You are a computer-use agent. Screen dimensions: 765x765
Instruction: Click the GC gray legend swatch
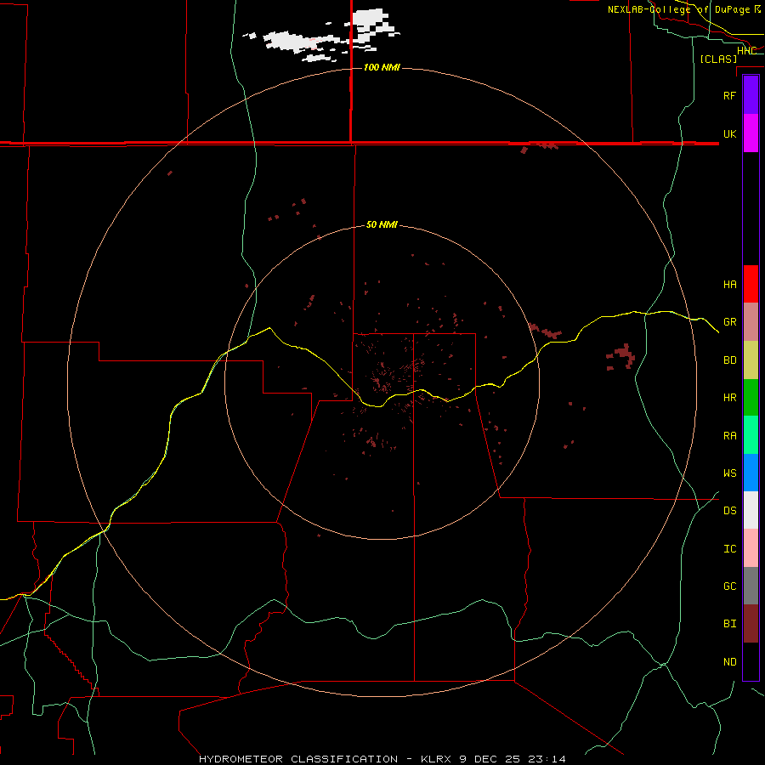coord(751,586)
